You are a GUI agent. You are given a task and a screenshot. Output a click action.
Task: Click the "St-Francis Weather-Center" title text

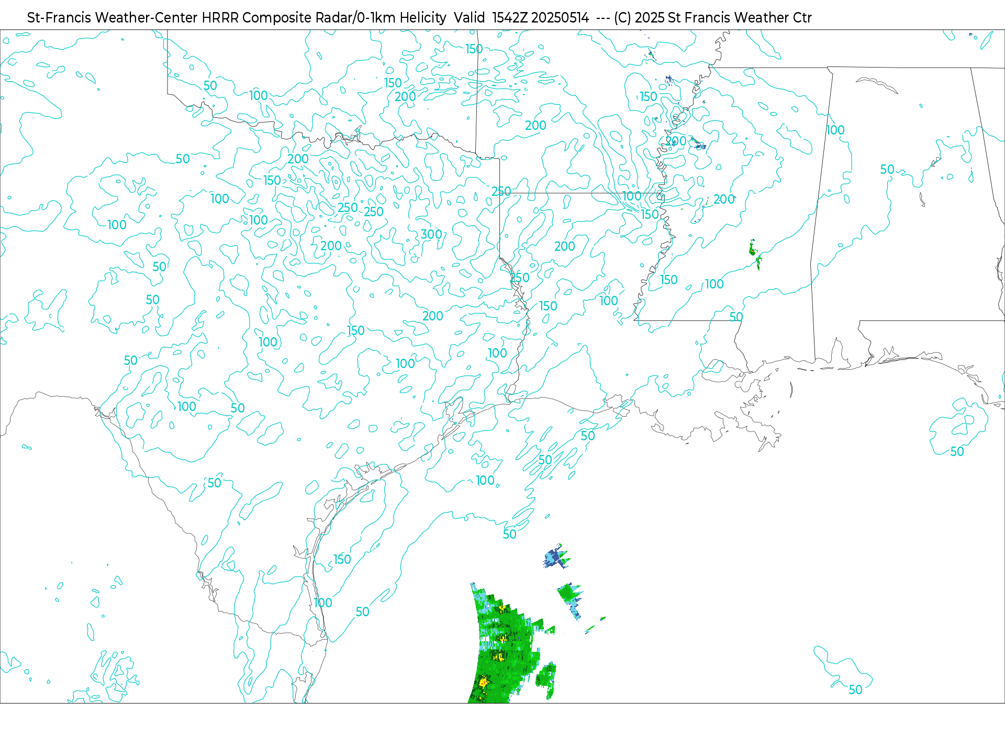click(113, 18)
